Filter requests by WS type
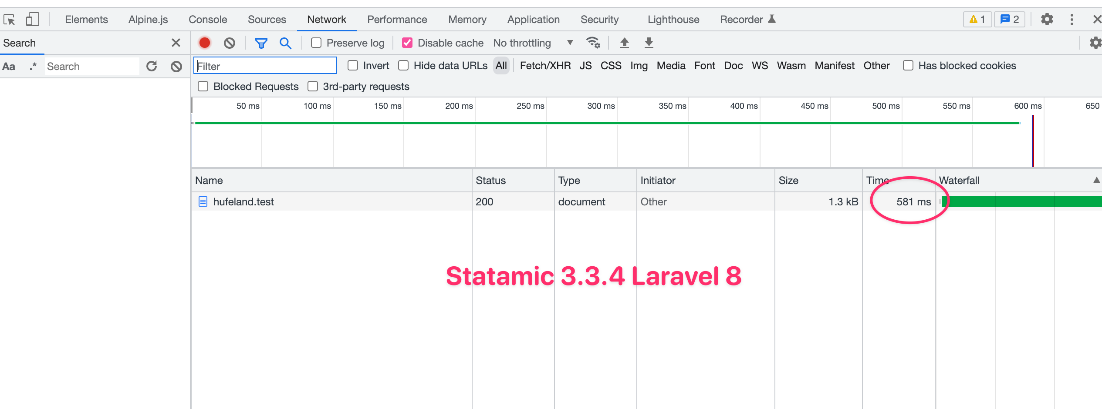The height and width of the screenshot is (409, 1102). pyautogui.click(x=760, y=66)
